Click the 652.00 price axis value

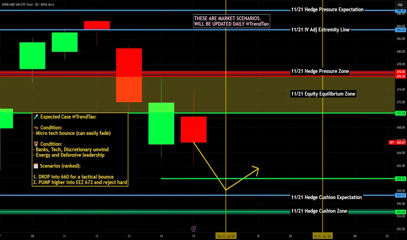pyautogui.click(x=401, y=229)
